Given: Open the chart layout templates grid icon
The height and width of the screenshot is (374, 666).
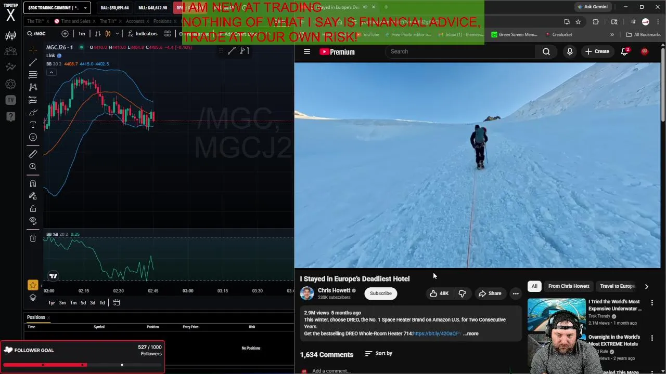Looking at the screenshot, I should point(168,33).
